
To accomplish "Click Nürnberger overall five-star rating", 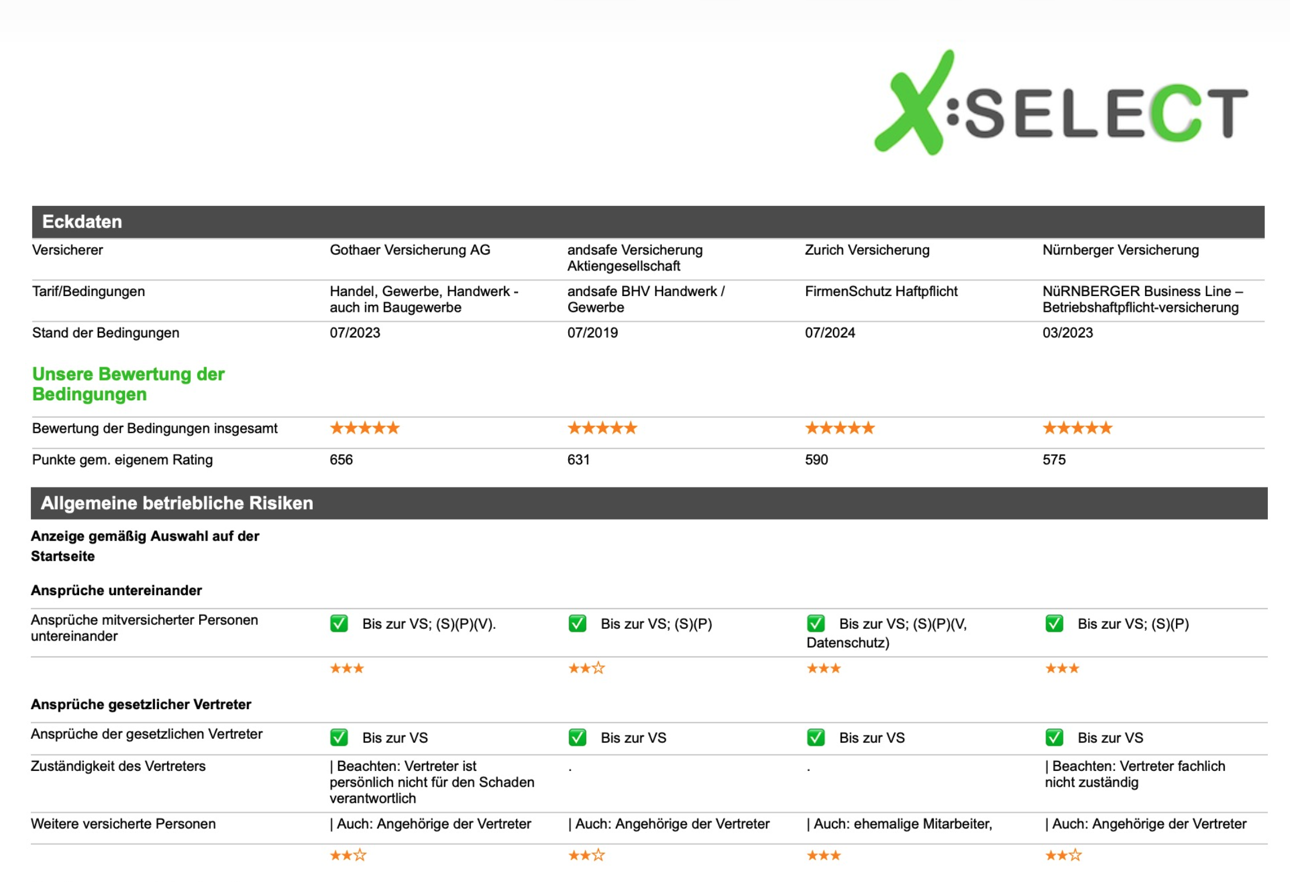I will 1078,428.
